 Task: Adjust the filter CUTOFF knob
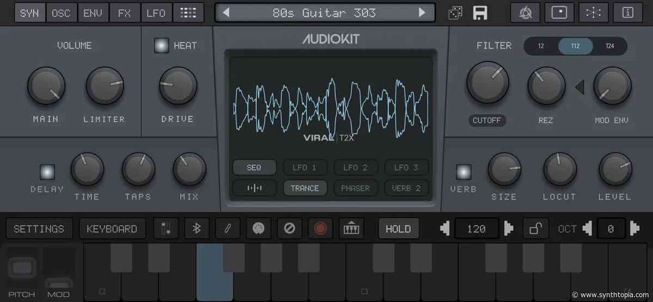488,82
